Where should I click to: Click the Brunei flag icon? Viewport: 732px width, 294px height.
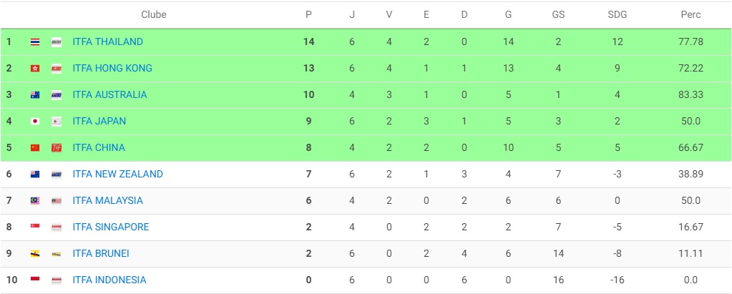pos(35,254)
